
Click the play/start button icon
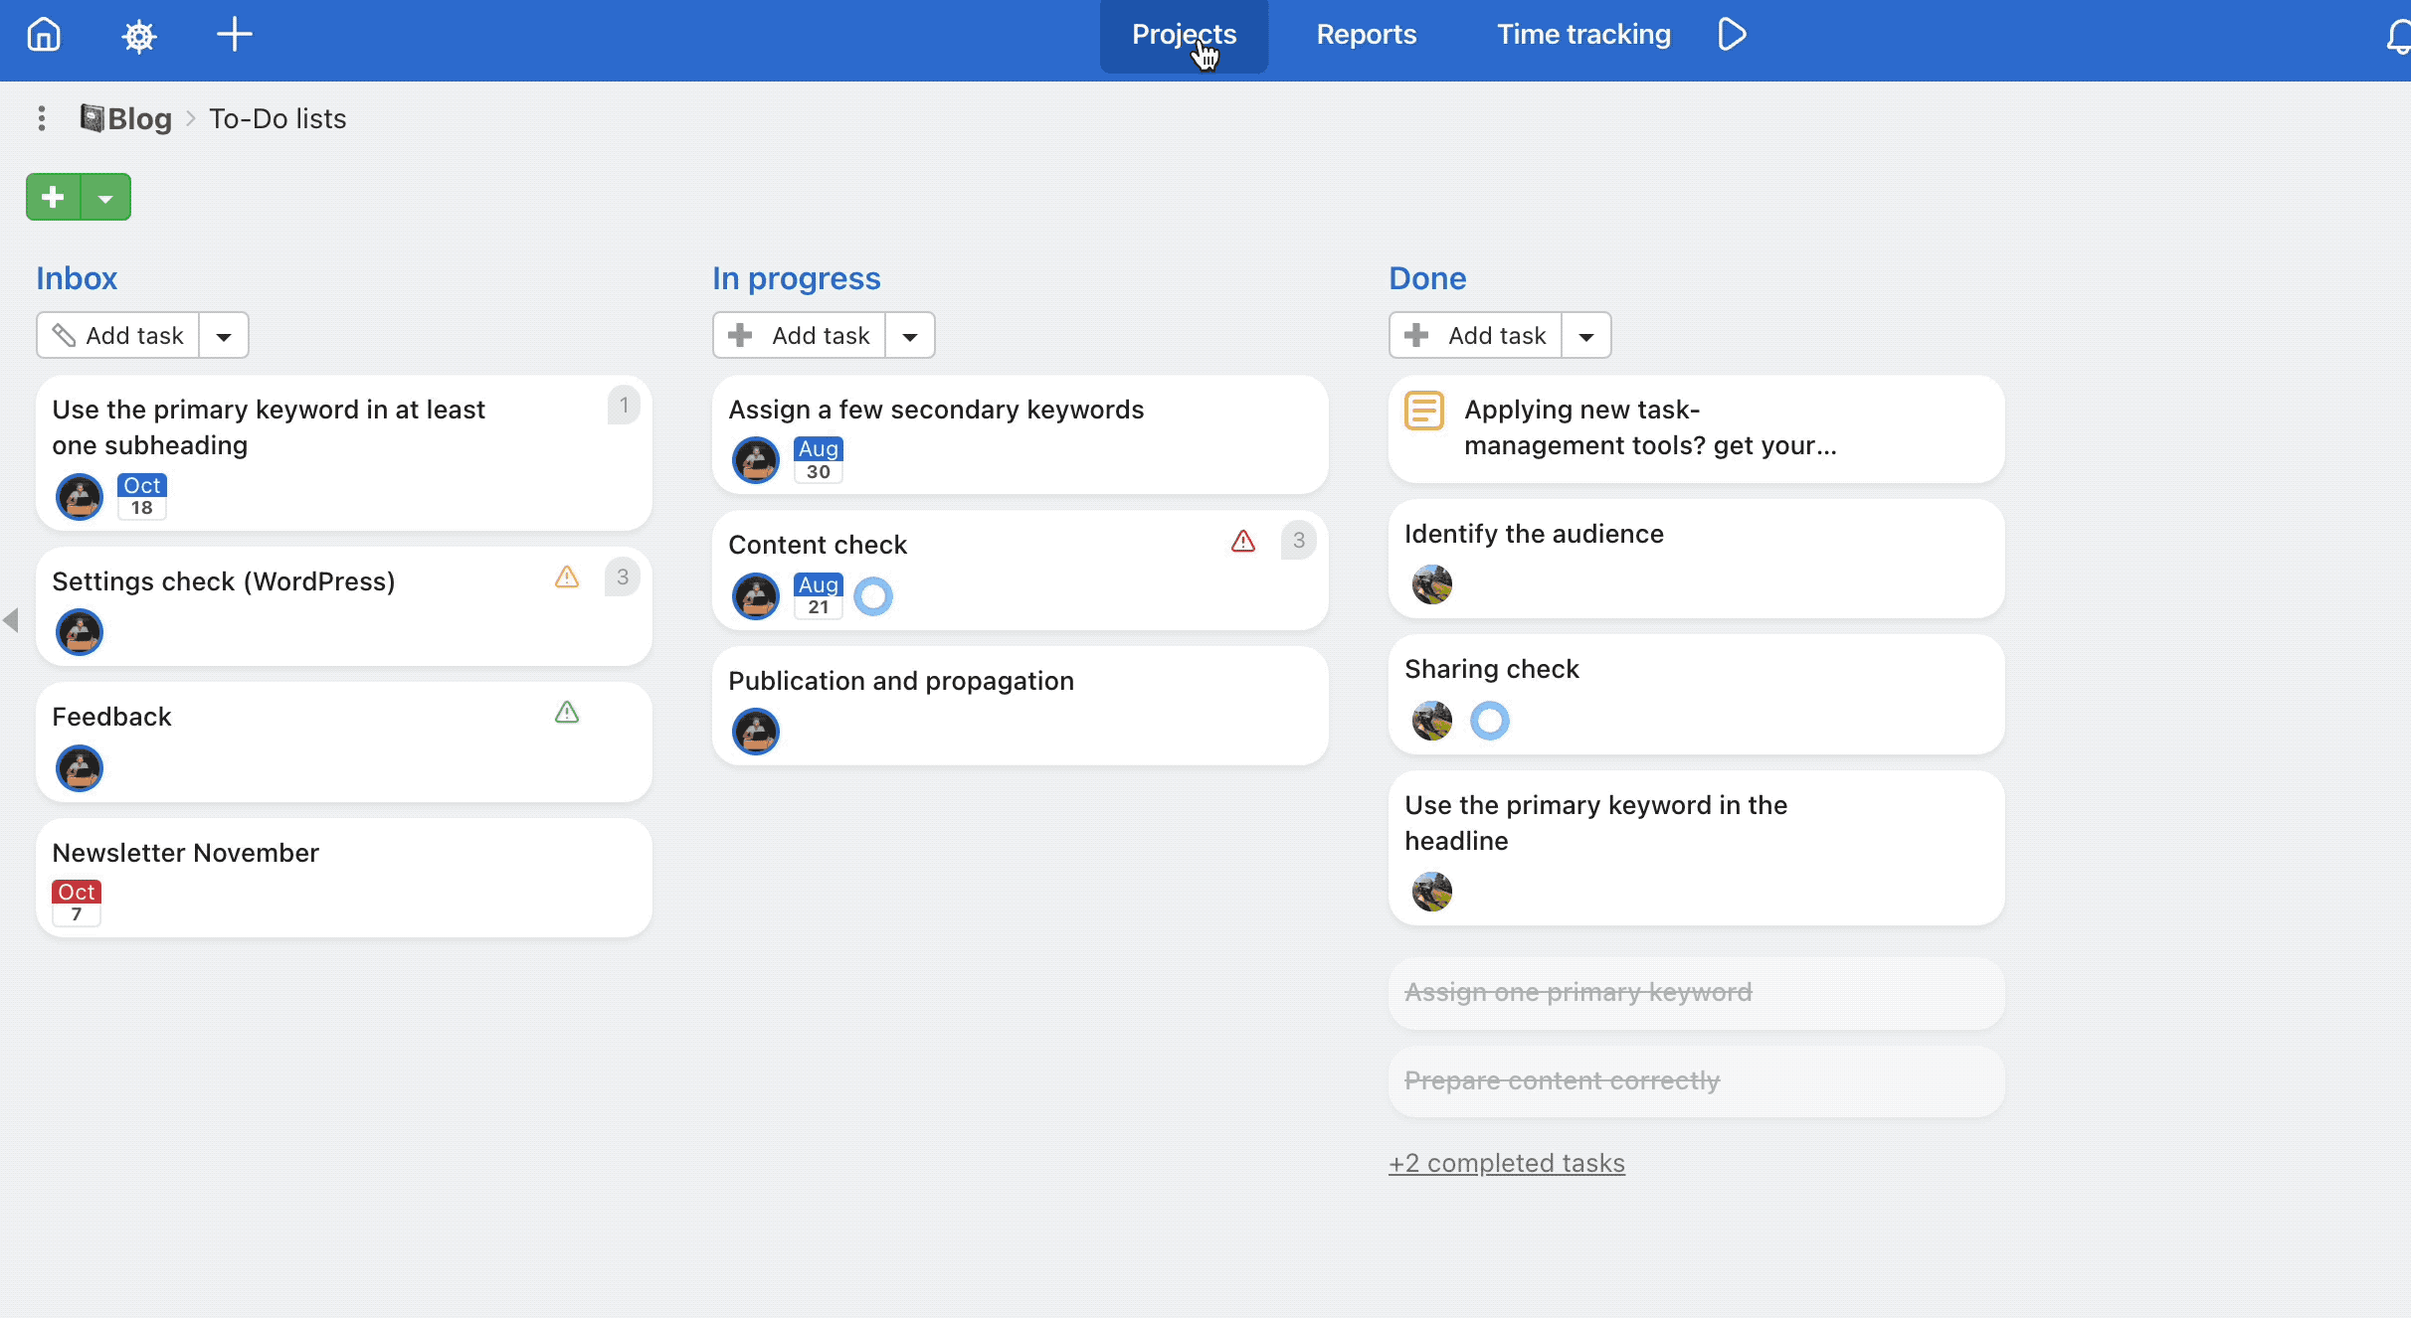1731,34
